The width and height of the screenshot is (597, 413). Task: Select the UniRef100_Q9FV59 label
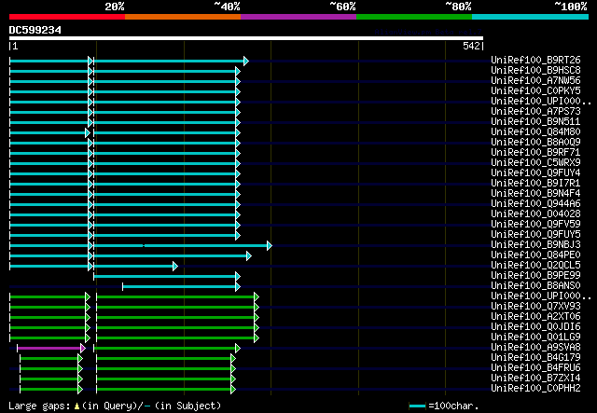pyautogui.click(x=535, y=224)
